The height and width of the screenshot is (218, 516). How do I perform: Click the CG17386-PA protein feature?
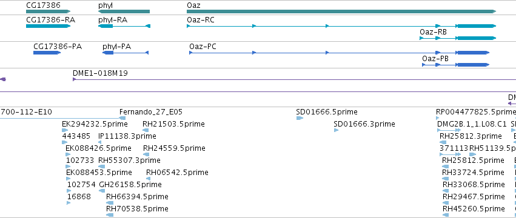coord(47,53)
